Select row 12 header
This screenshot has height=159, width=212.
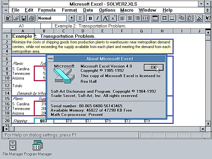(x=7, y=86)
